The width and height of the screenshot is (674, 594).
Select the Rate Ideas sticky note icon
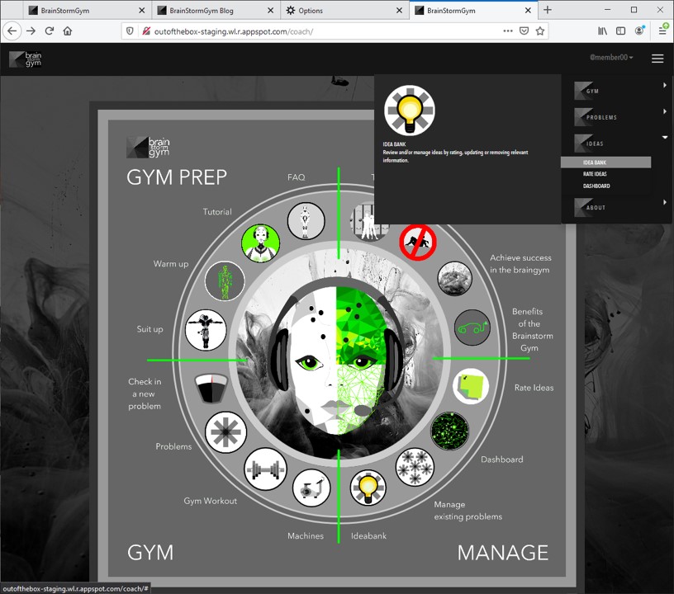(472, 386)
